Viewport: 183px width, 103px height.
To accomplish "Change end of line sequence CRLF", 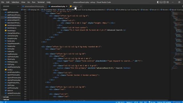I will click(x=141, y=102).
